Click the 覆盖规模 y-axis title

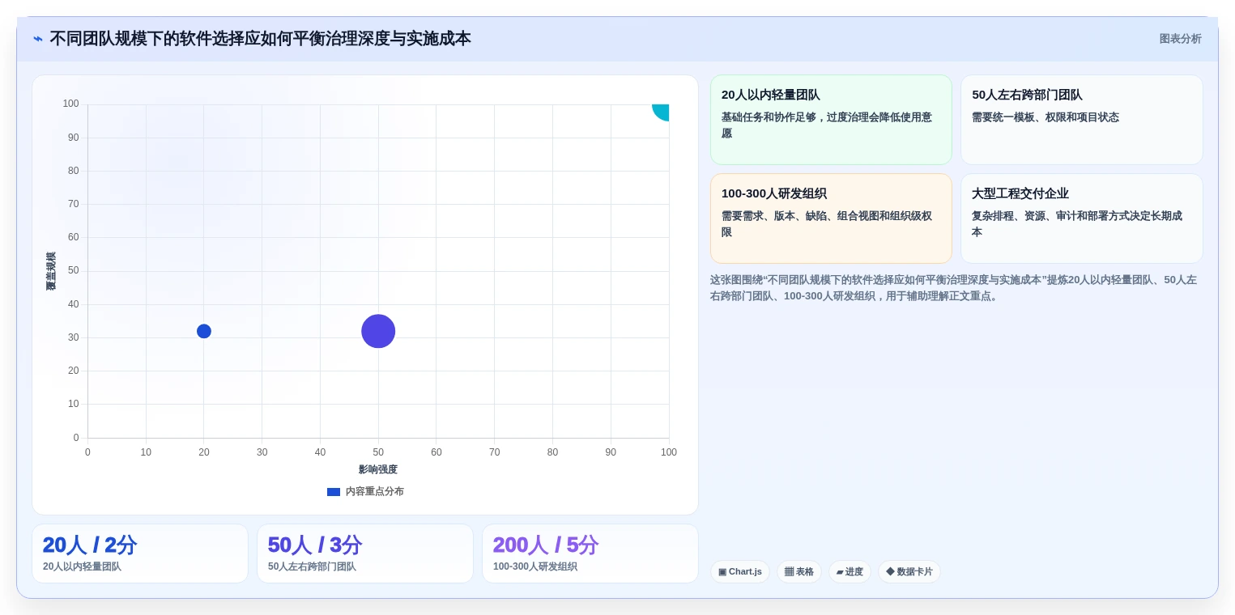coord(51,271)
